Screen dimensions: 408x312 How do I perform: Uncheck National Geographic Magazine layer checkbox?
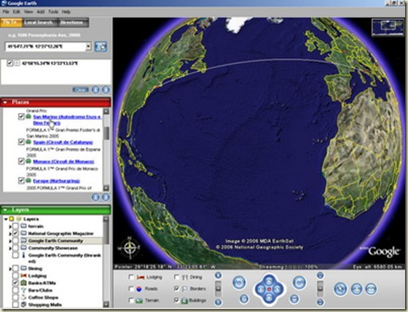pyautogui.click(x=15, y=233)
